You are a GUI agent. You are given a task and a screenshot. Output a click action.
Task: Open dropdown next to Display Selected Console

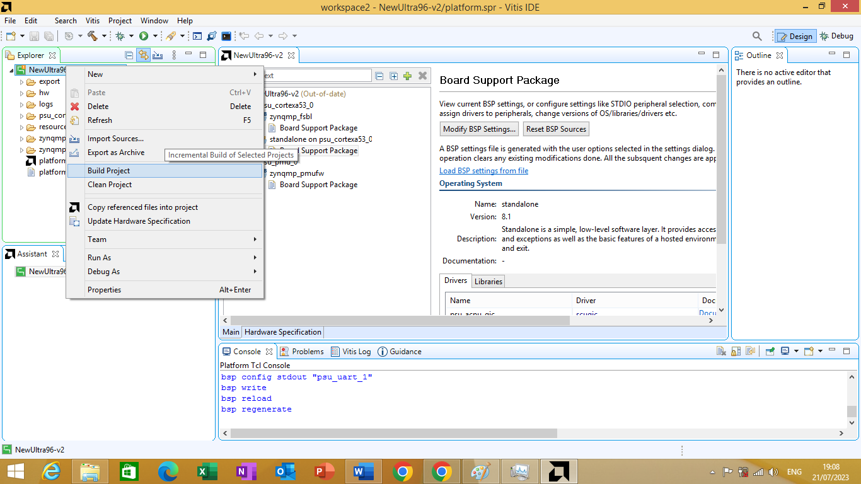796,352
